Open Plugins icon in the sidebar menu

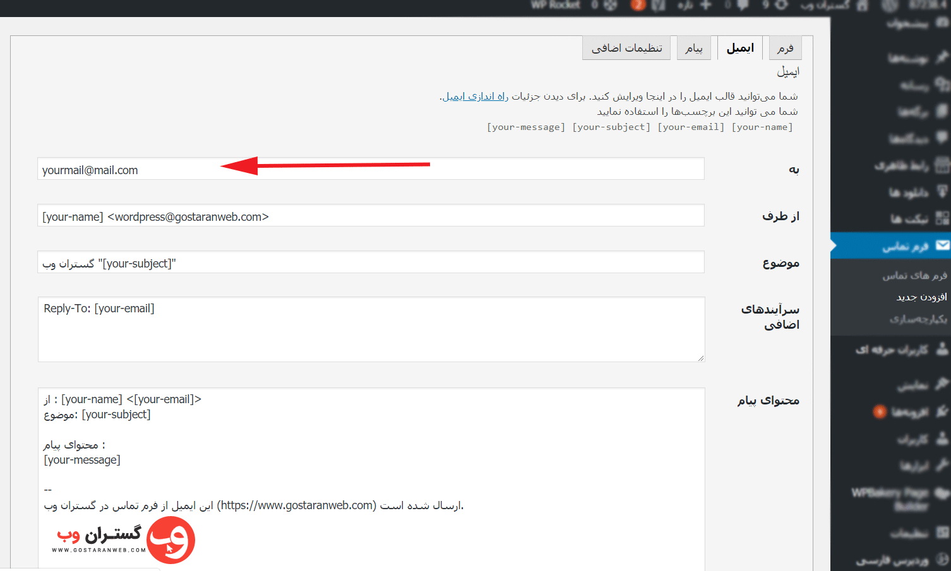coord(942,412)
